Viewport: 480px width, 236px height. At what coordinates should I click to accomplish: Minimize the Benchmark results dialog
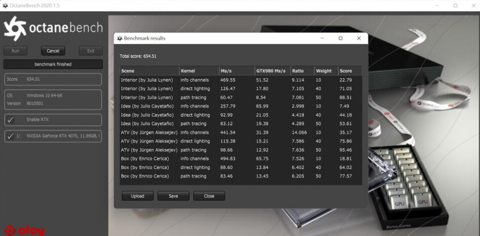(322, 38)
